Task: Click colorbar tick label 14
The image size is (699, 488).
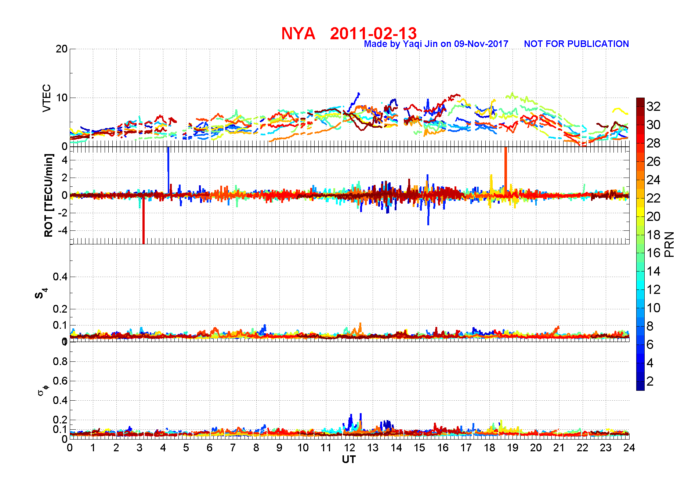Action: 653,271
